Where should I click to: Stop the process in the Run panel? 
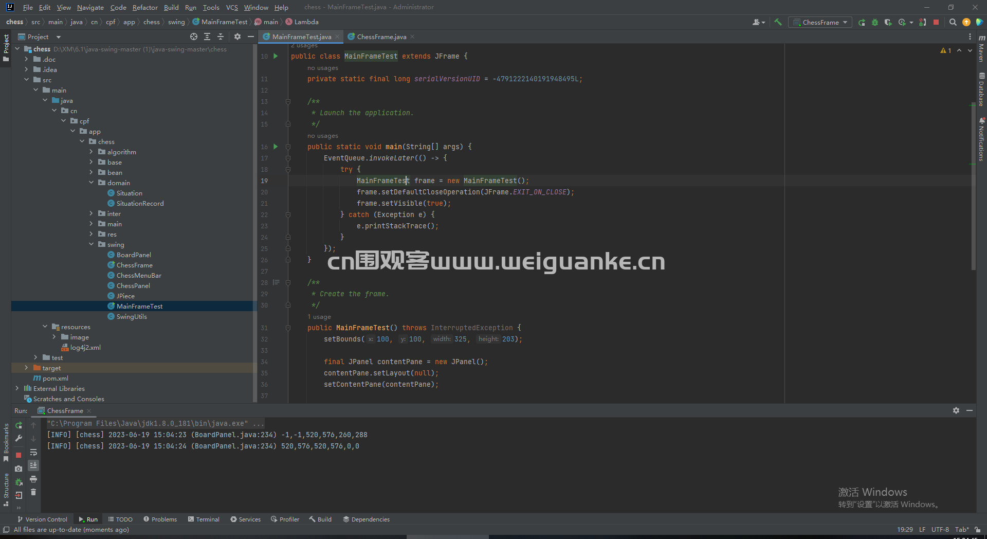19,455
